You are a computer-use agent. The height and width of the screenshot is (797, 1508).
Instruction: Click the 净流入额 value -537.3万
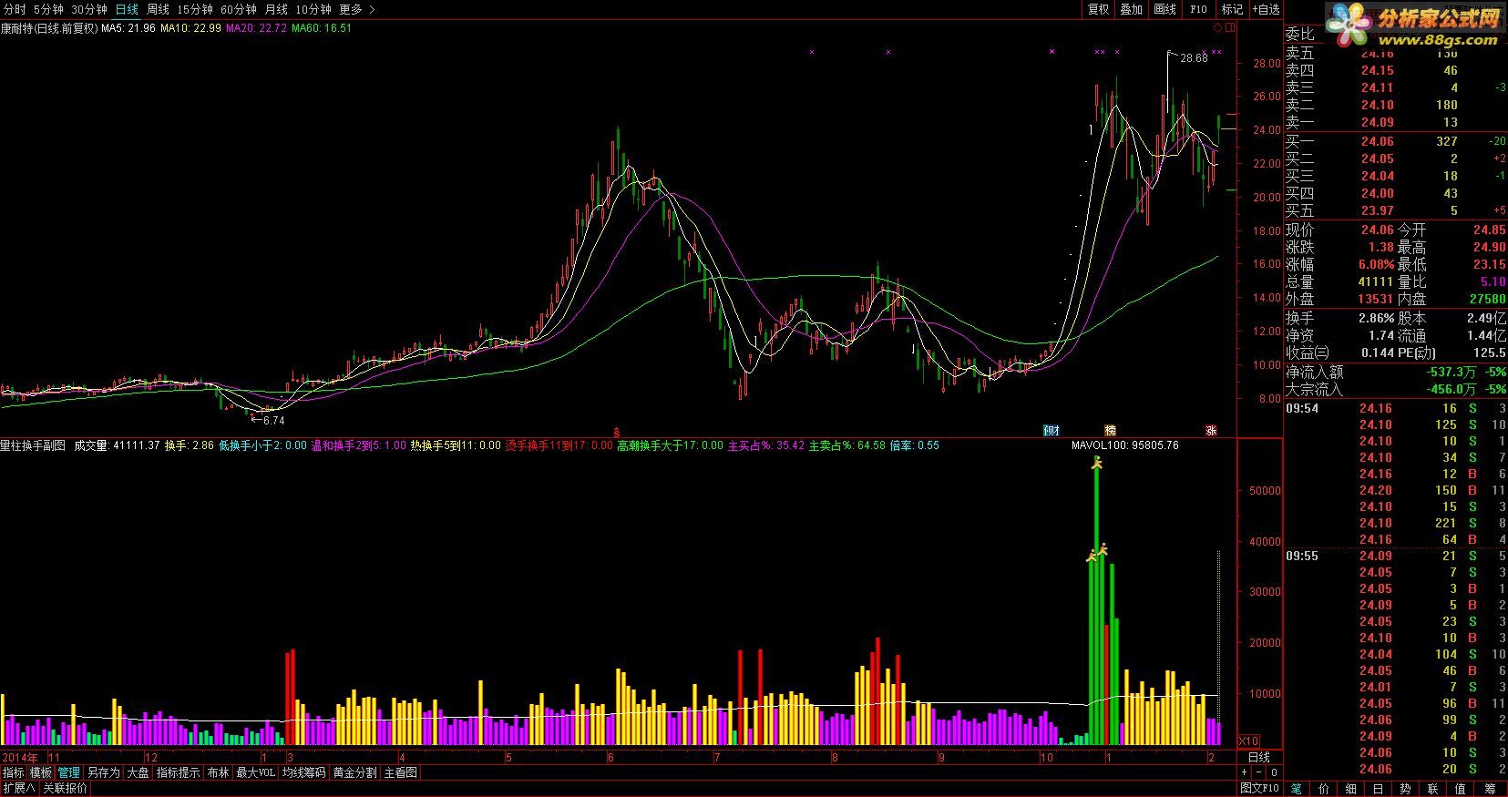tap(1450, 372)
